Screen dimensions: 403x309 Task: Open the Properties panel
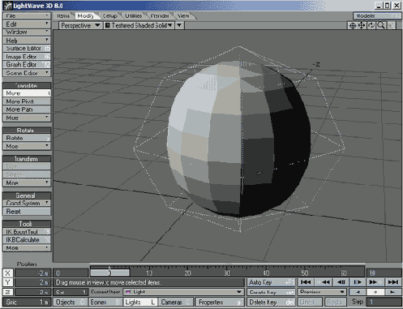point(220,302)
